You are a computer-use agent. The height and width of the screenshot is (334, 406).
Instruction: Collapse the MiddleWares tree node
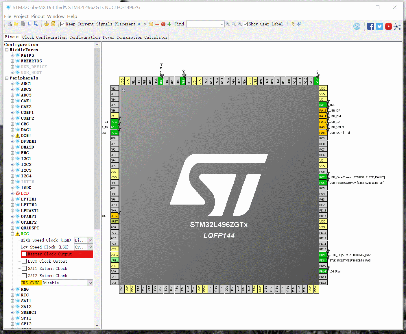[7, 50]
